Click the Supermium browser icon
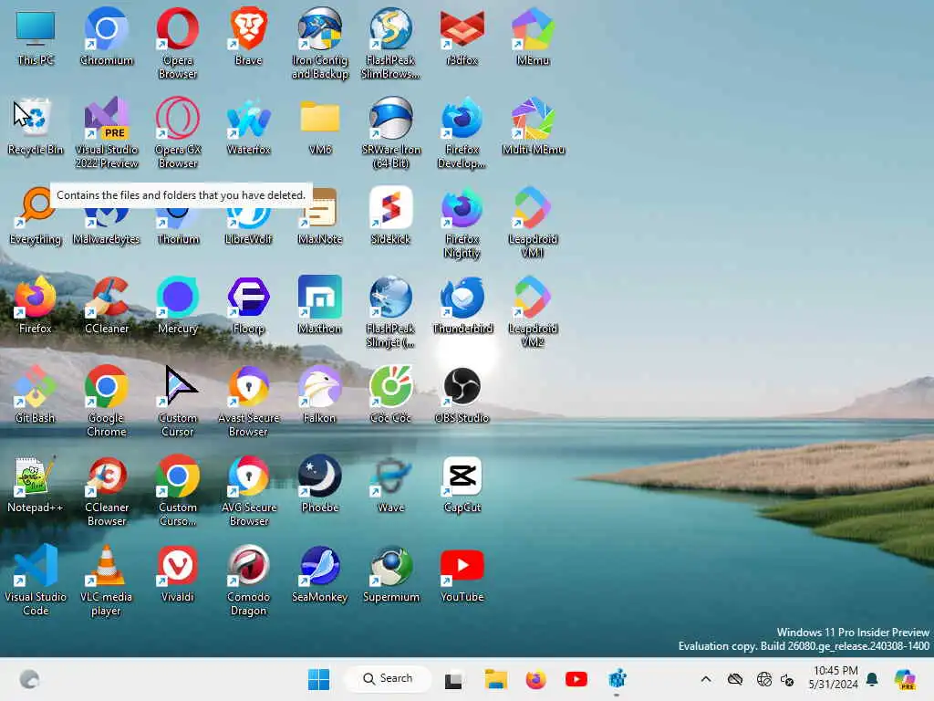 pyautogui.click(x=390, y=573)
